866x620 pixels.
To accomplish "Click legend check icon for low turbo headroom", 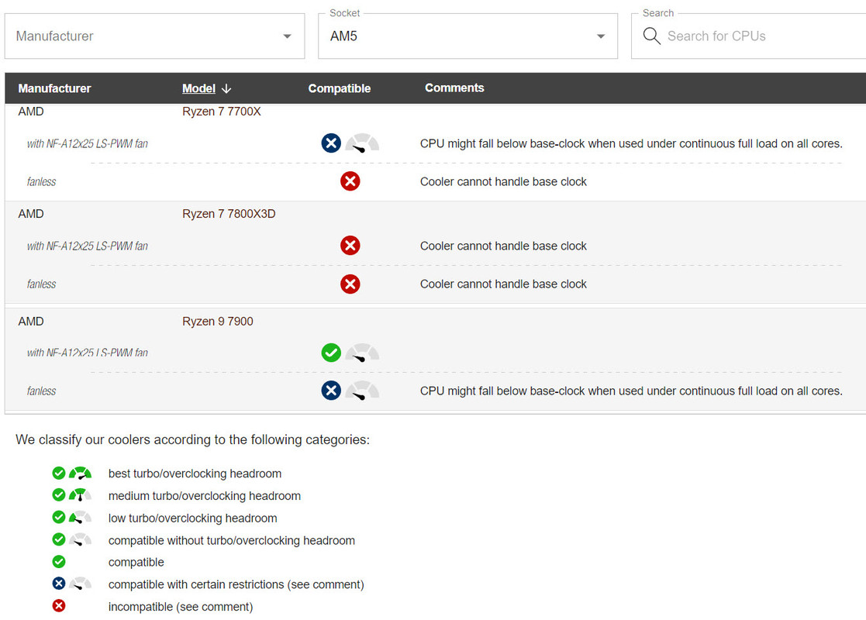I will pyautogui.click(x=59, y=517).
